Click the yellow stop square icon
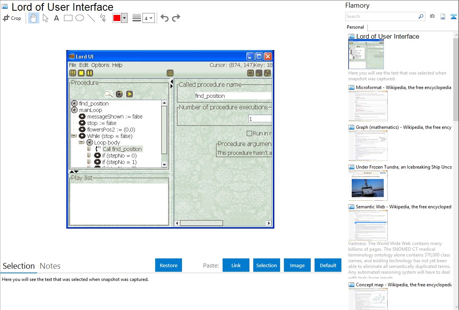459x310 pixels. [81, 73]
